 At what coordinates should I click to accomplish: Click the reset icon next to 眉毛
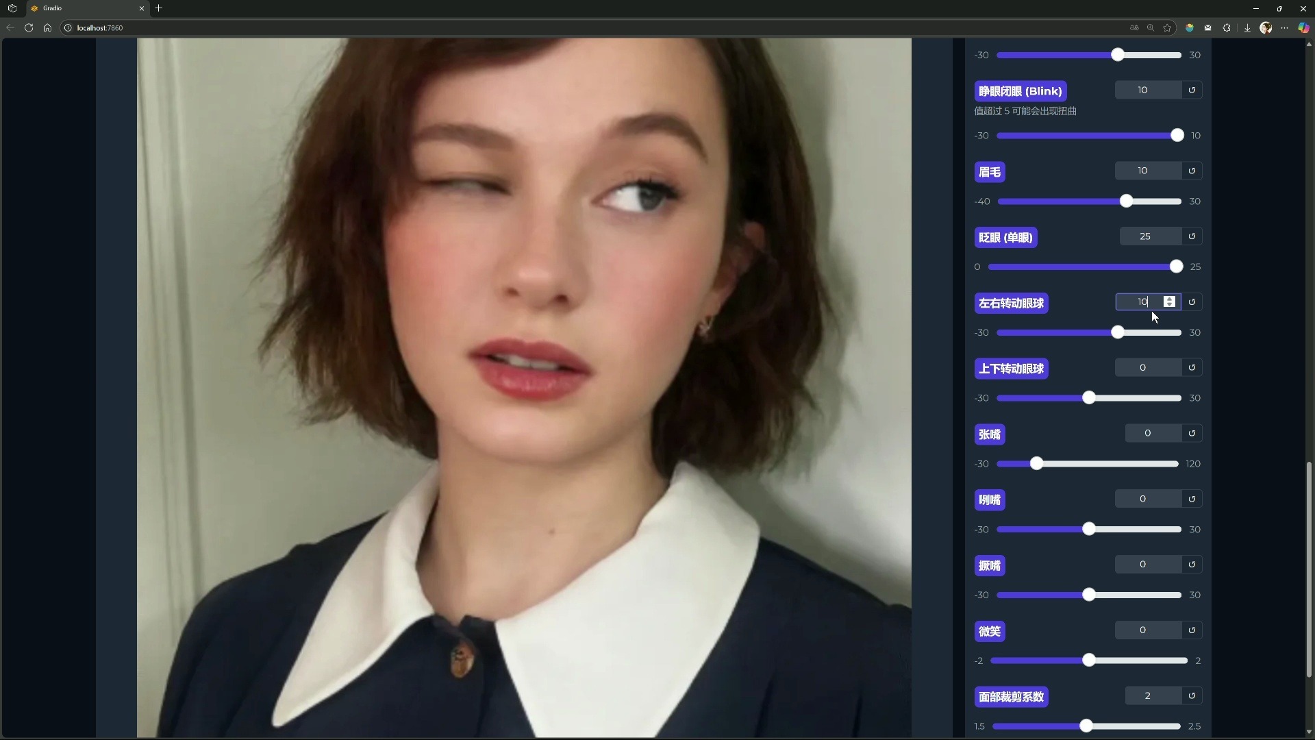tap(1192, 171)
